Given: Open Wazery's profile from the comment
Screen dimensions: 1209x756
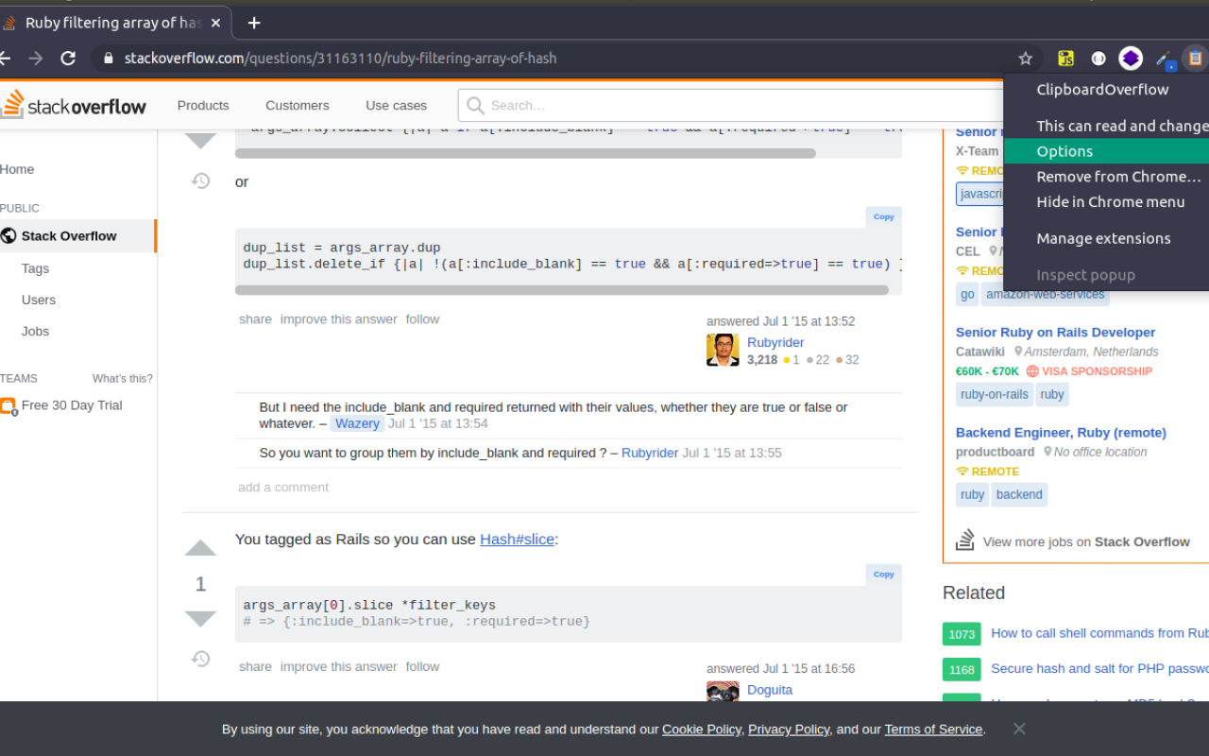Looking at the screenshot, I should point(357,423).
